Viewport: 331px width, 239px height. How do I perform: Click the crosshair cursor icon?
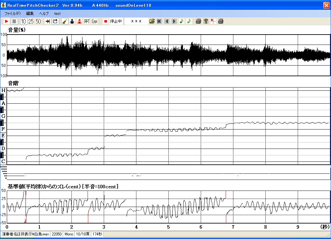point(213,21)
